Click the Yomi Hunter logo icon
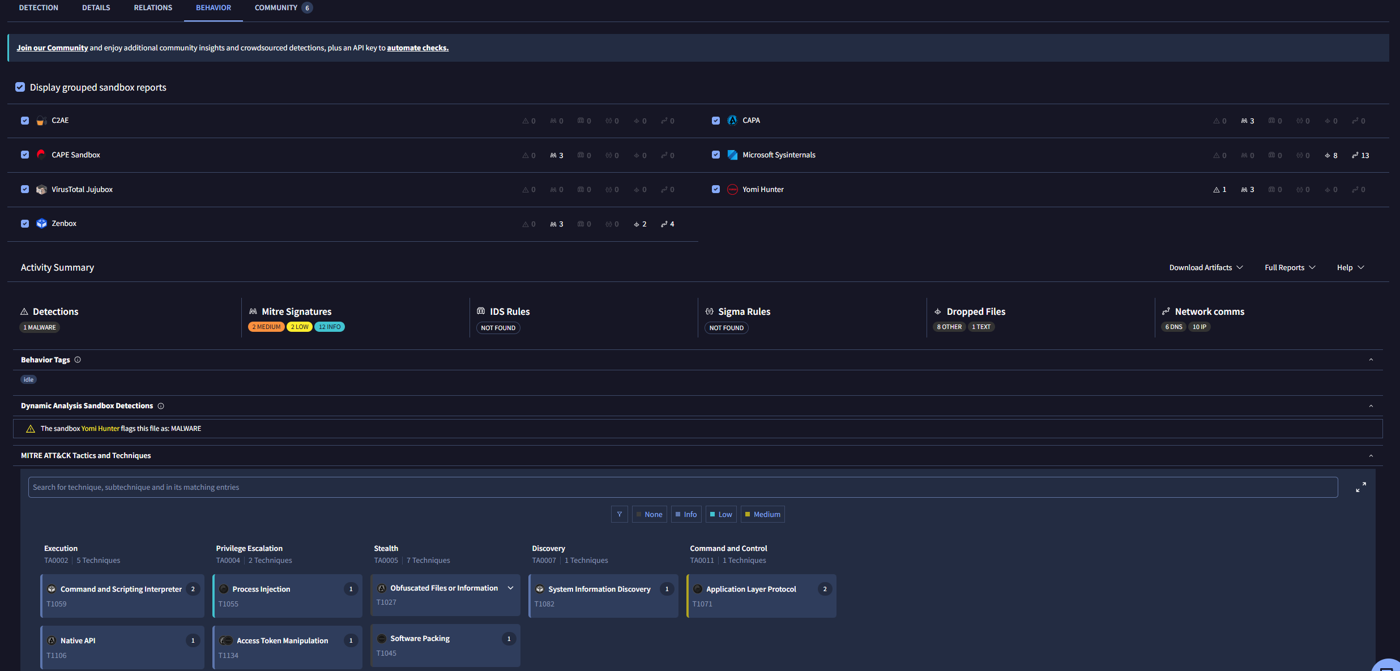Image resolution: width=1400 pixels, height=671 pixels. pyautogui.click(x=732, y=189)
